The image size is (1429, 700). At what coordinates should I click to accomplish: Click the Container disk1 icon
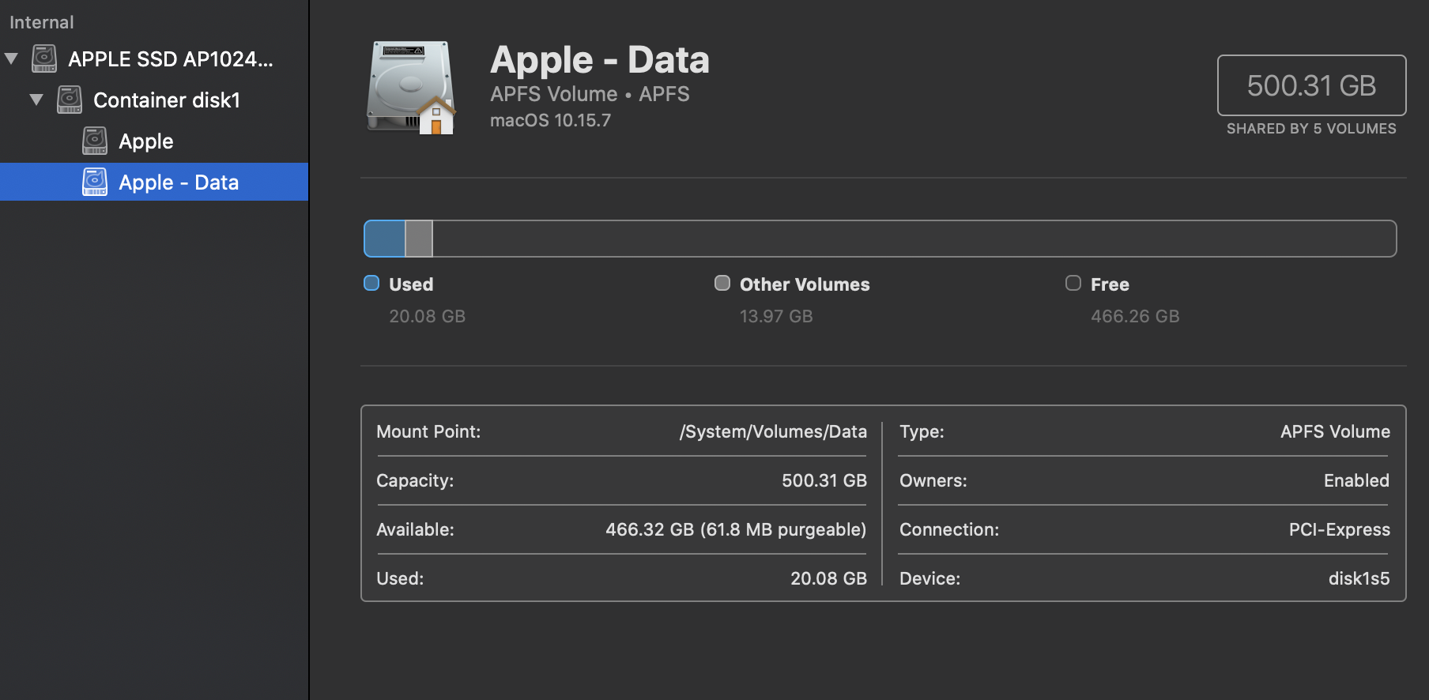70,100
